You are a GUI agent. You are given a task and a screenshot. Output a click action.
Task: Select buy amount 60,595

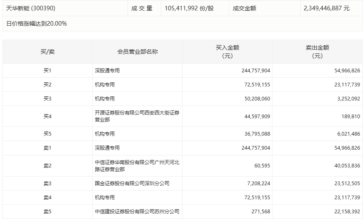coord(262,166)
